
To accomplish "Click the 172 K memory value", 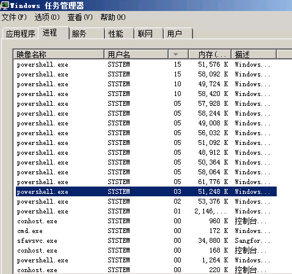I will [x=219, y=231].
